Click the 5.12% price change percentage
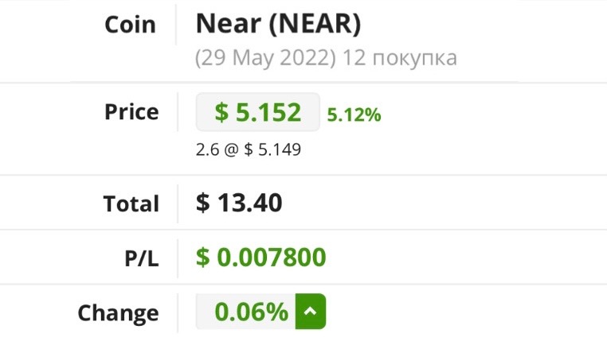Viewport: 607px width, 337px height. tap(354, 114)
